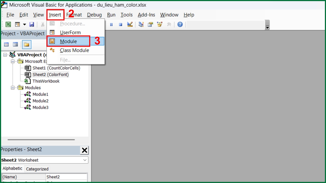Image resolution: width=326 pixels, height=183 pixels.
Task: Switch to the Categorized properties tab
Action: [37, 169]
